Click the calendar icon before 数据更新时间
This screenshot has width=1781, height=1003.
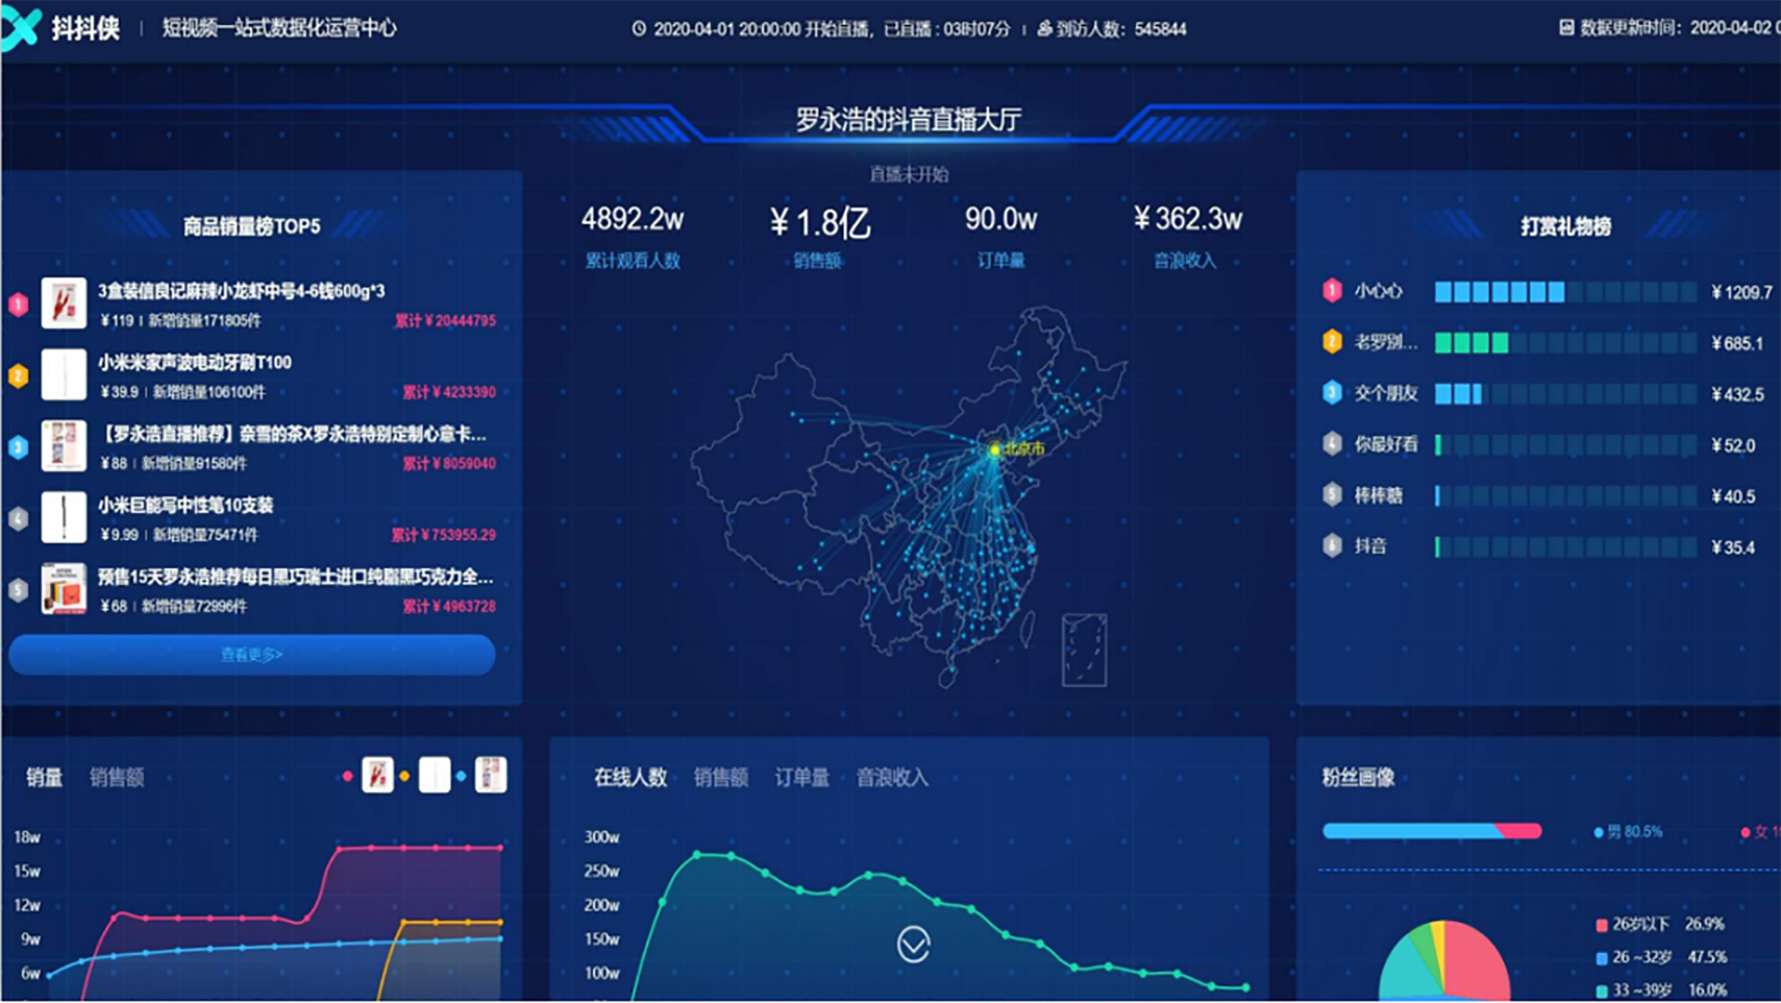(1567, 28)
